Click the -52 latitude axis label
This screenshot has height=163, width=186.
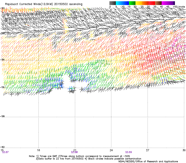point(2,33)
